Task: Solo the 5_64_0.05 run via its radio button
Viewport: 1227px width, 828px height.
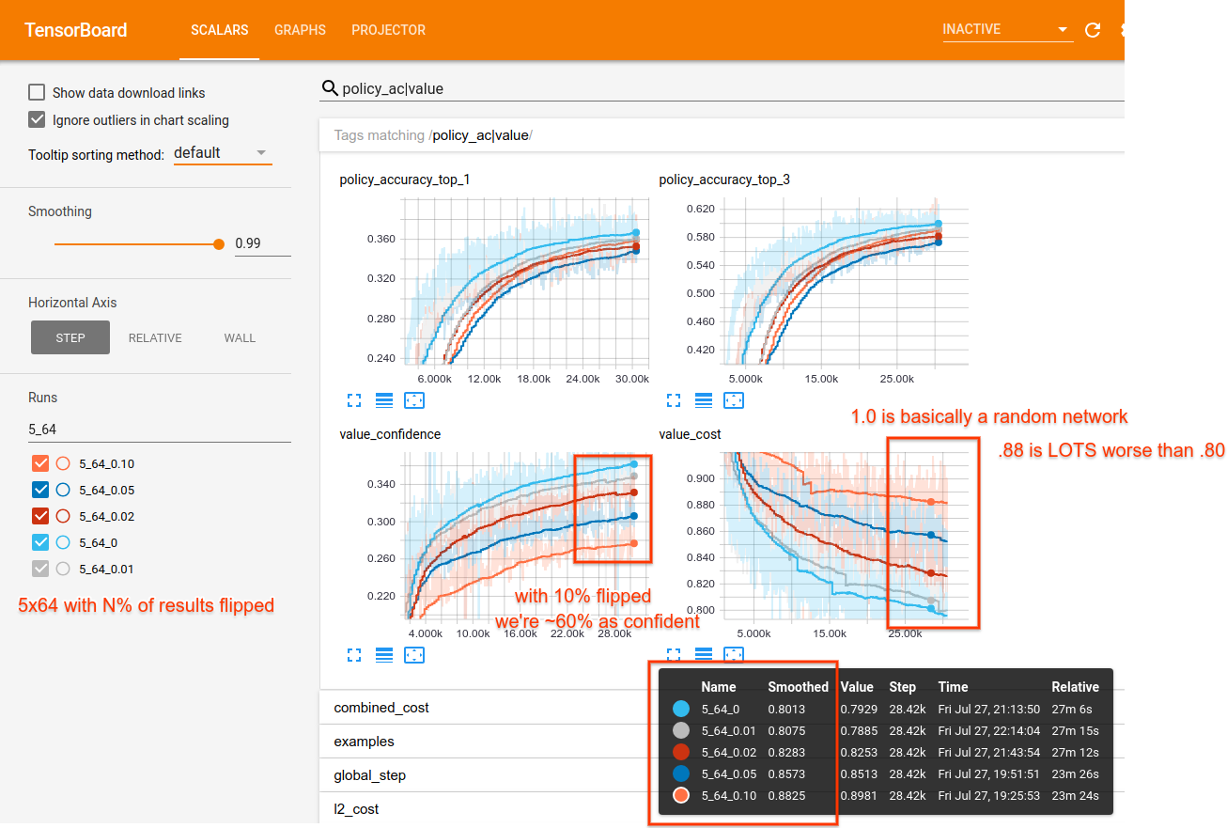Action: pos(62,489)
